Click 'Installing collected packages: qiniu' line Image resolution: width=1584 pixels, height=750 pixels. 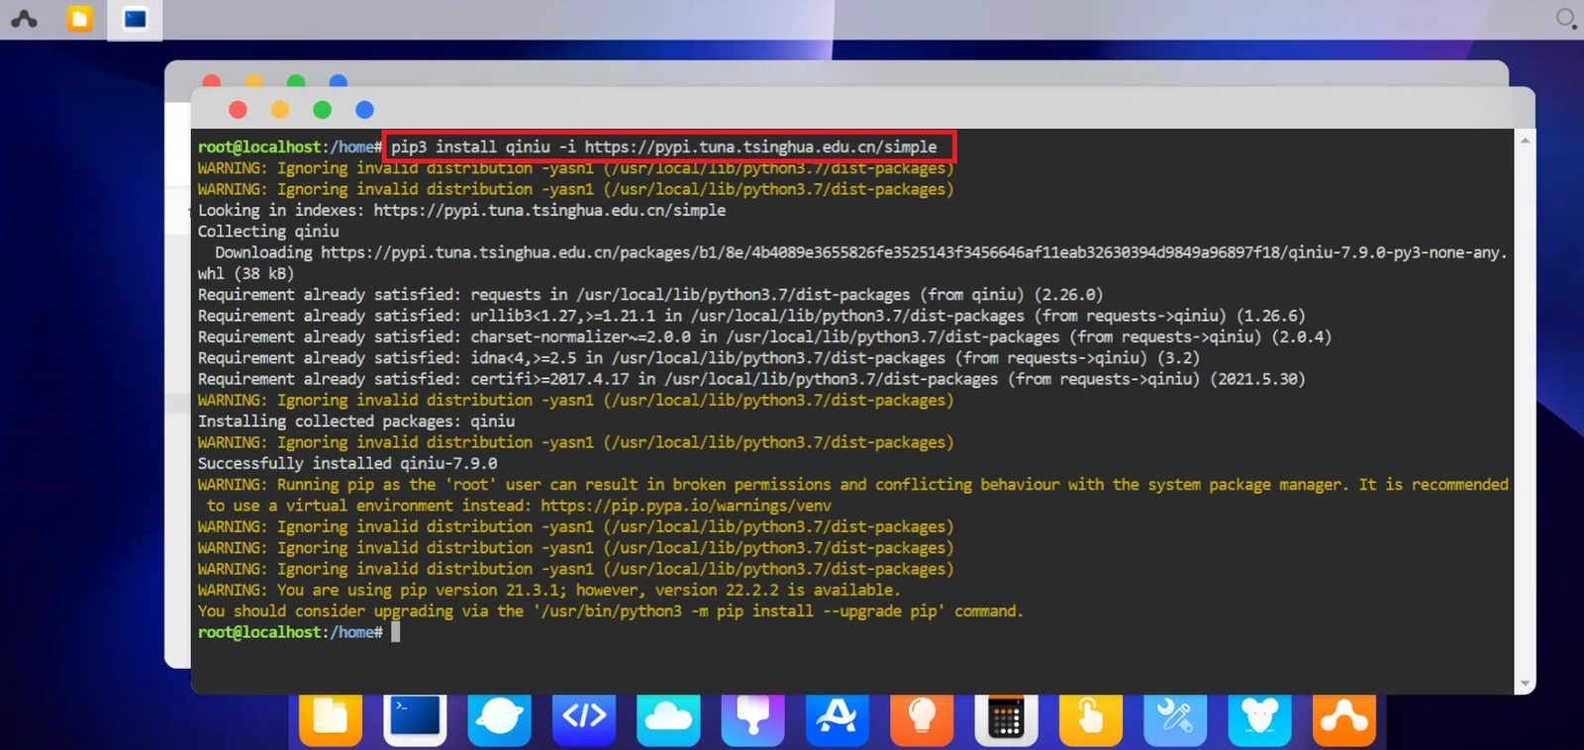click(356, 422)
